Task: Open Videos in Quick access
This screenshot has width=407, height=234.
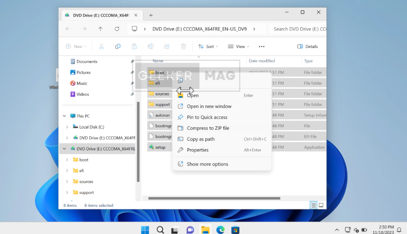Action: (83, 94)
